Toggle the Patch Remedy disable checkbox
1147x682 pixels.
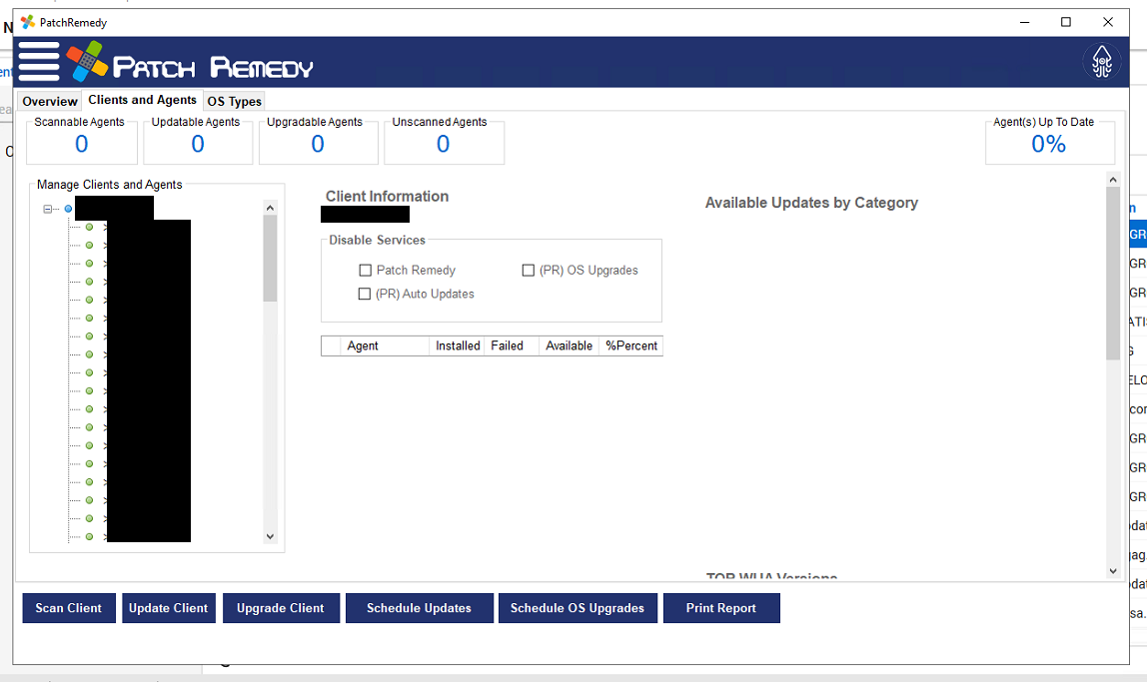click(365, 271)
